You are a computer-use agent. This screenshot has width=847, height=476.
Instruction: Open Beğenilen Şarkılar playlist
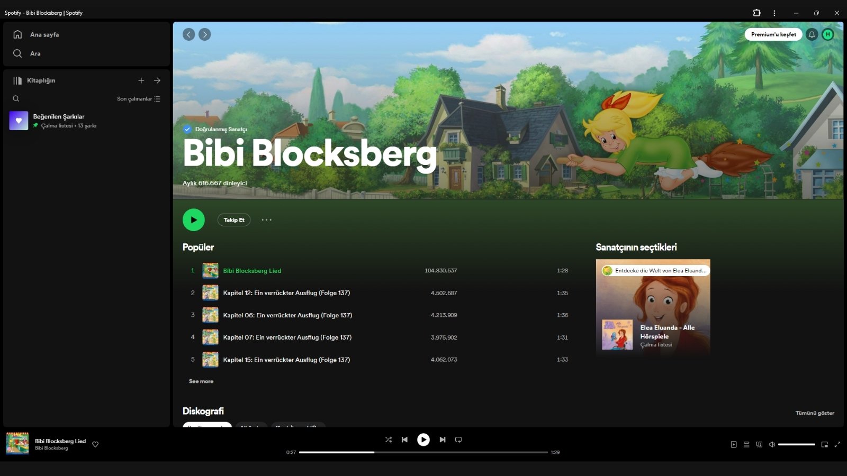pos(86,121)
